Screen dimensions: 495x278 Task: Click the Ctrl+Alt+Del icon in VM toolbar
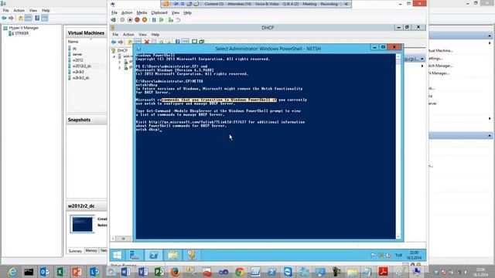(x=114, y=20)
